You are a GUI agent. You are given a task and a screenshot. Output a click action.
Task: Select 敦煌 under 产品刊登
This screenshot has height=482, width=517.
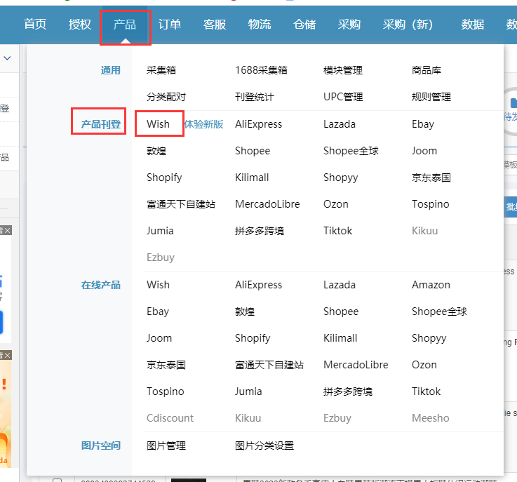coord(156,151)
